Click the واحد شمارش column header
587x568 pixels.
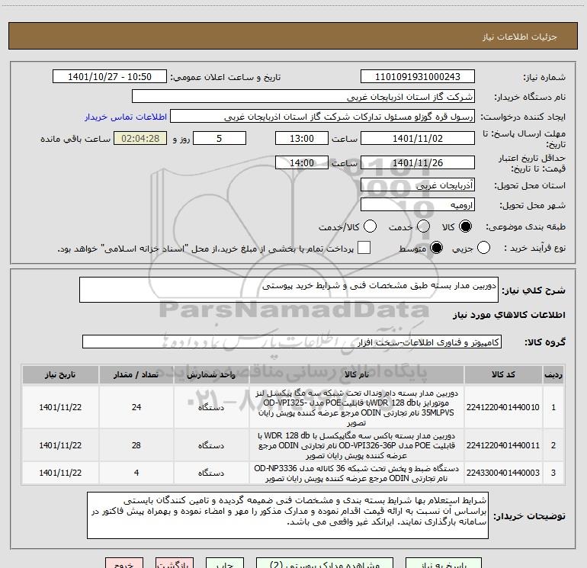pos(211,374)
